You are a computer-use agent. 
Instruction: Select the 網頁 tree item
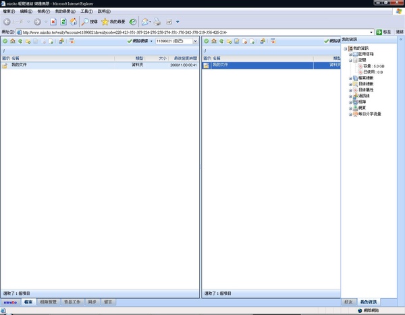362,108
